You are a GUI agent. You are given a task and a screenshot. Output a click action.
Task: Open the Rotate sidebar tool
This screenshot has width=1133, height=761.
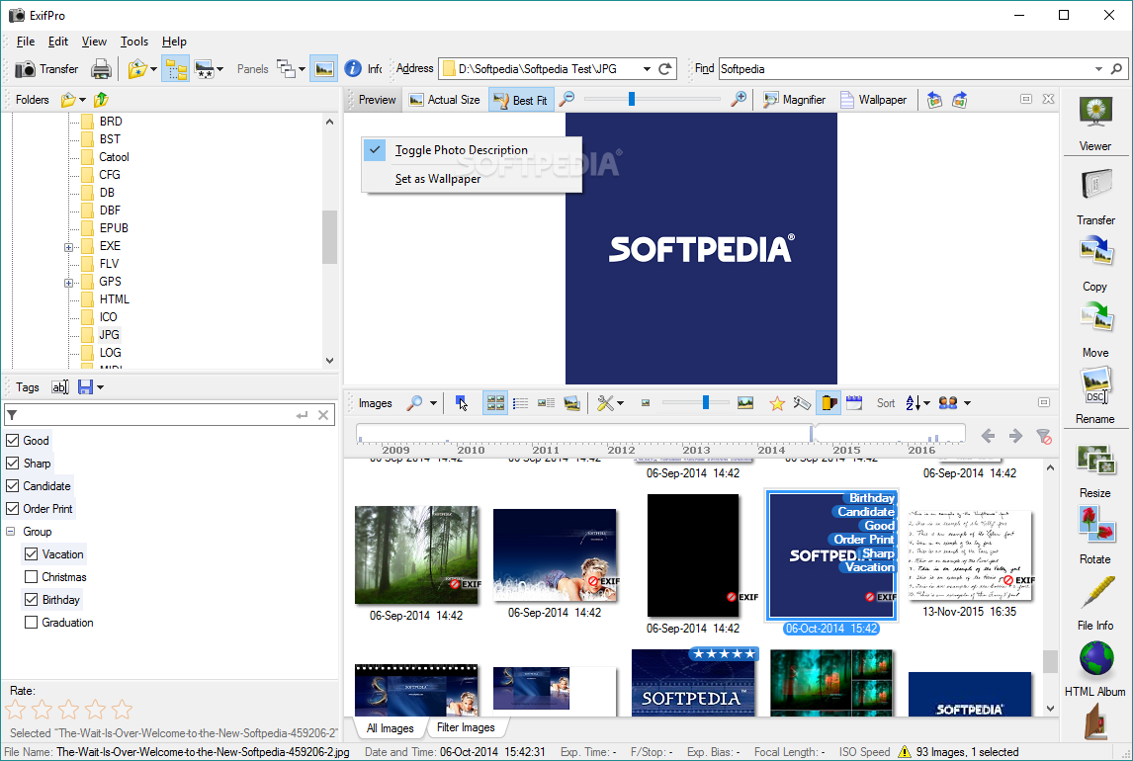[1095, 536]
